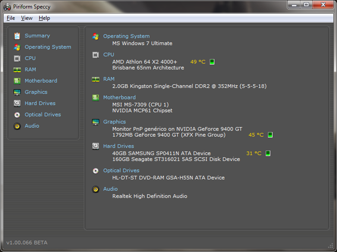Click the Brisbane 65nm Architecture text
Screen dimensions: 337x252
click(148, 68)
